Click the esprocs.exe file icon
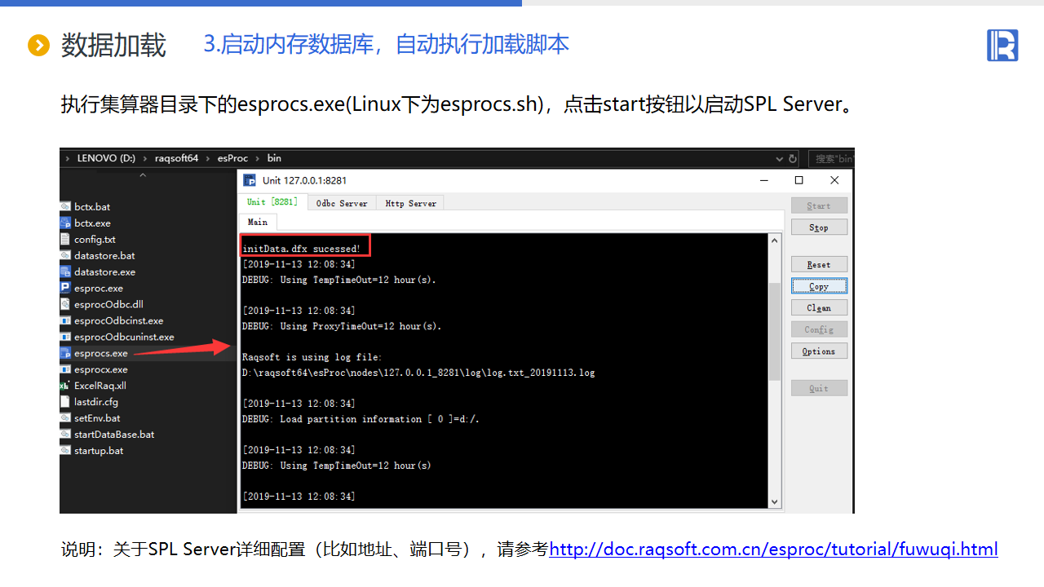The height and width of the screenshot is (587, 1044). (65, 353)
